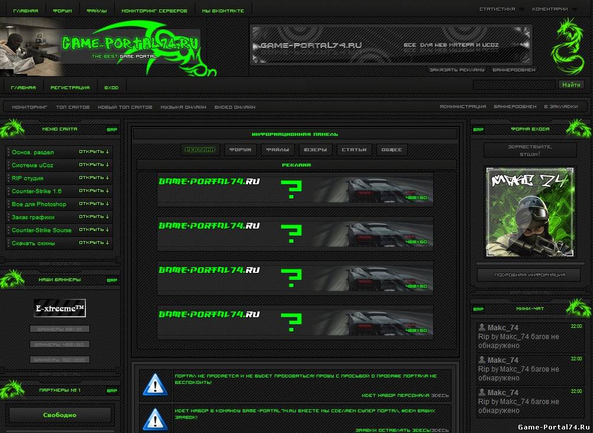Click the Информационная панель header text
593x433 pixels.
(295, 134)
